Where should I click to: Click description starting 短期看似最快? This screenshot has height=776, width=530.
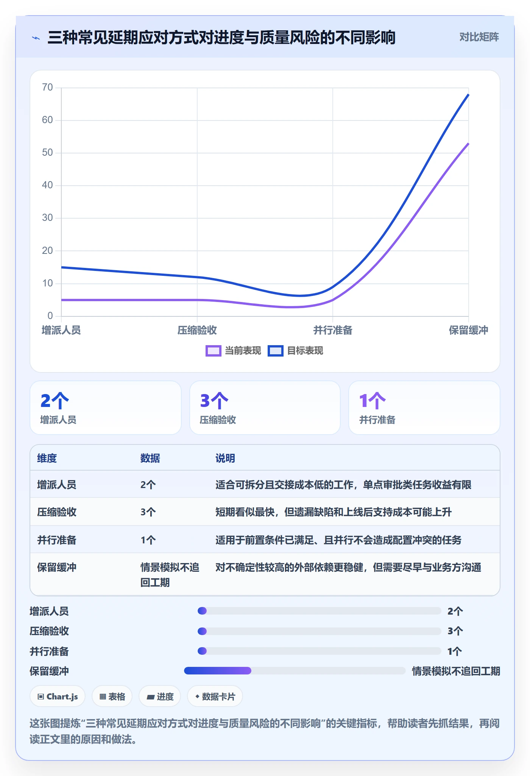334,512
